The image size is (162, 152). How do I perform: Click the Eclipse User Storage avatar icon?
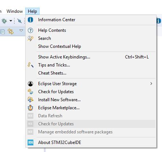[x=30, y=84]
